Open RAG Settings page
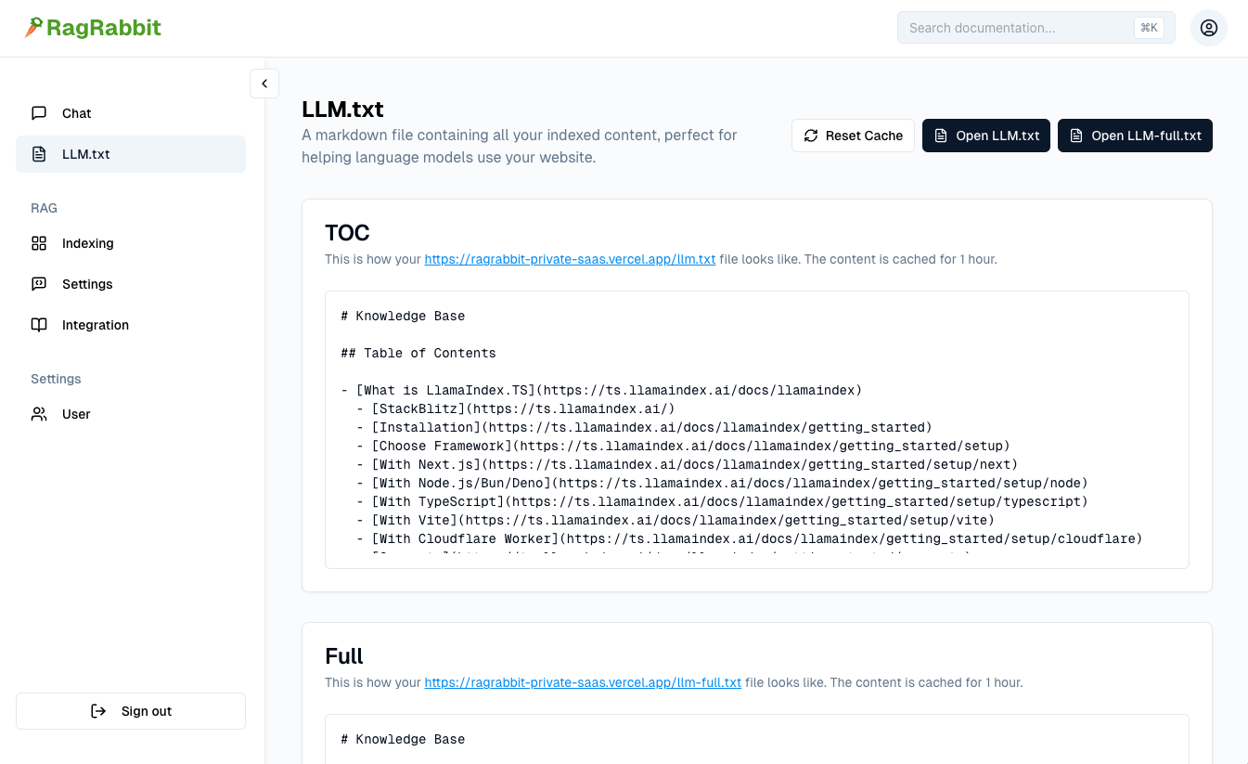Image resolution: width=1248 pixels, height=764 pixels. point(131,284)
